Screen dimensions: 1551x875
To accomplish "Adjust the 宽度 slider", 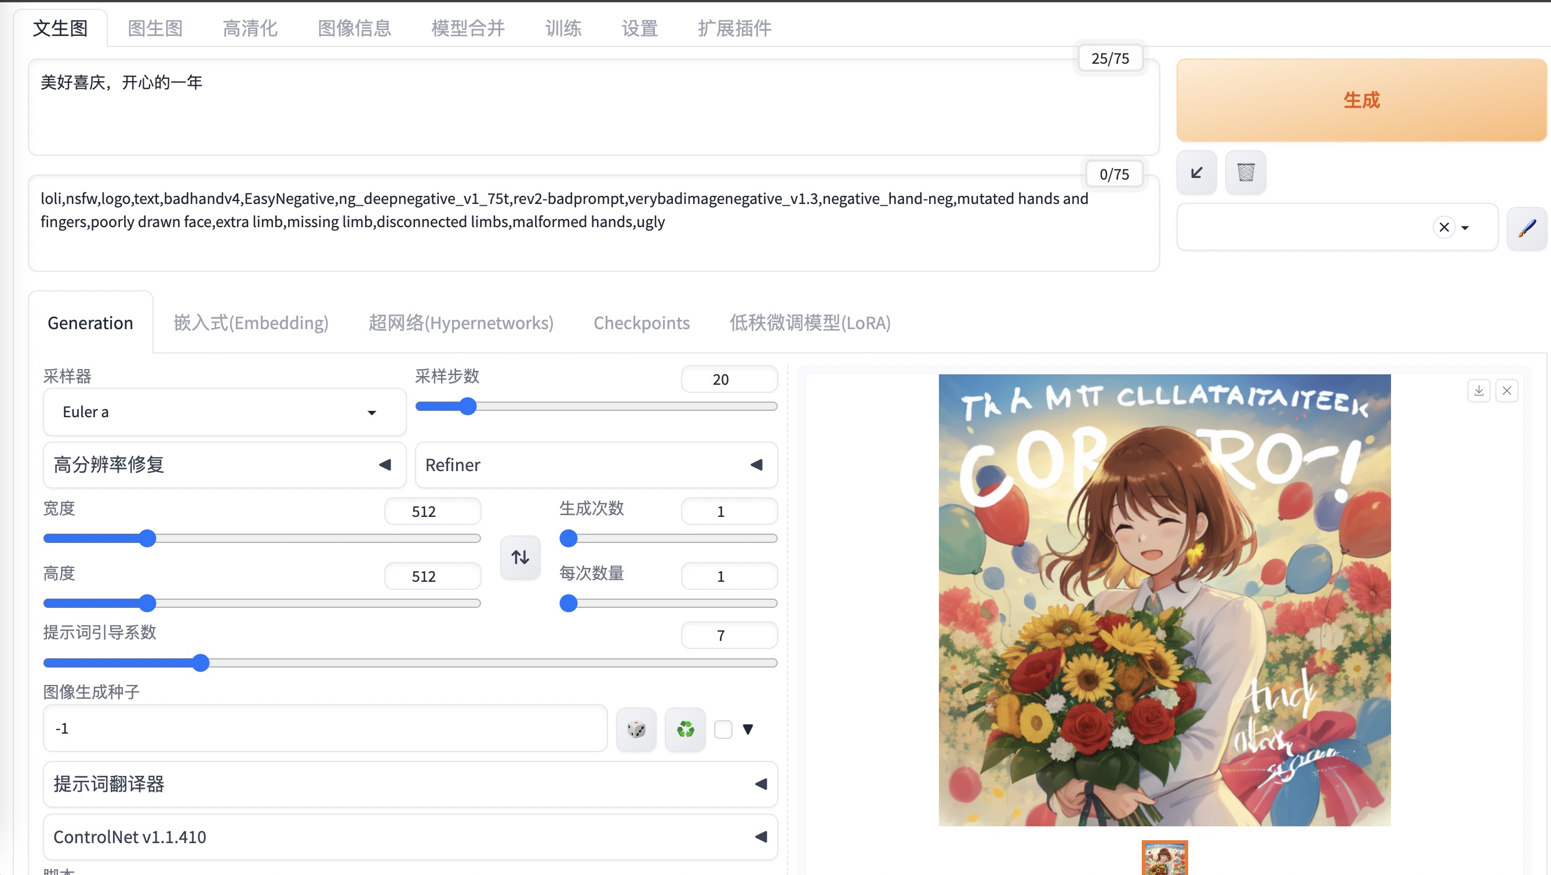I will [x=262, y=538].
